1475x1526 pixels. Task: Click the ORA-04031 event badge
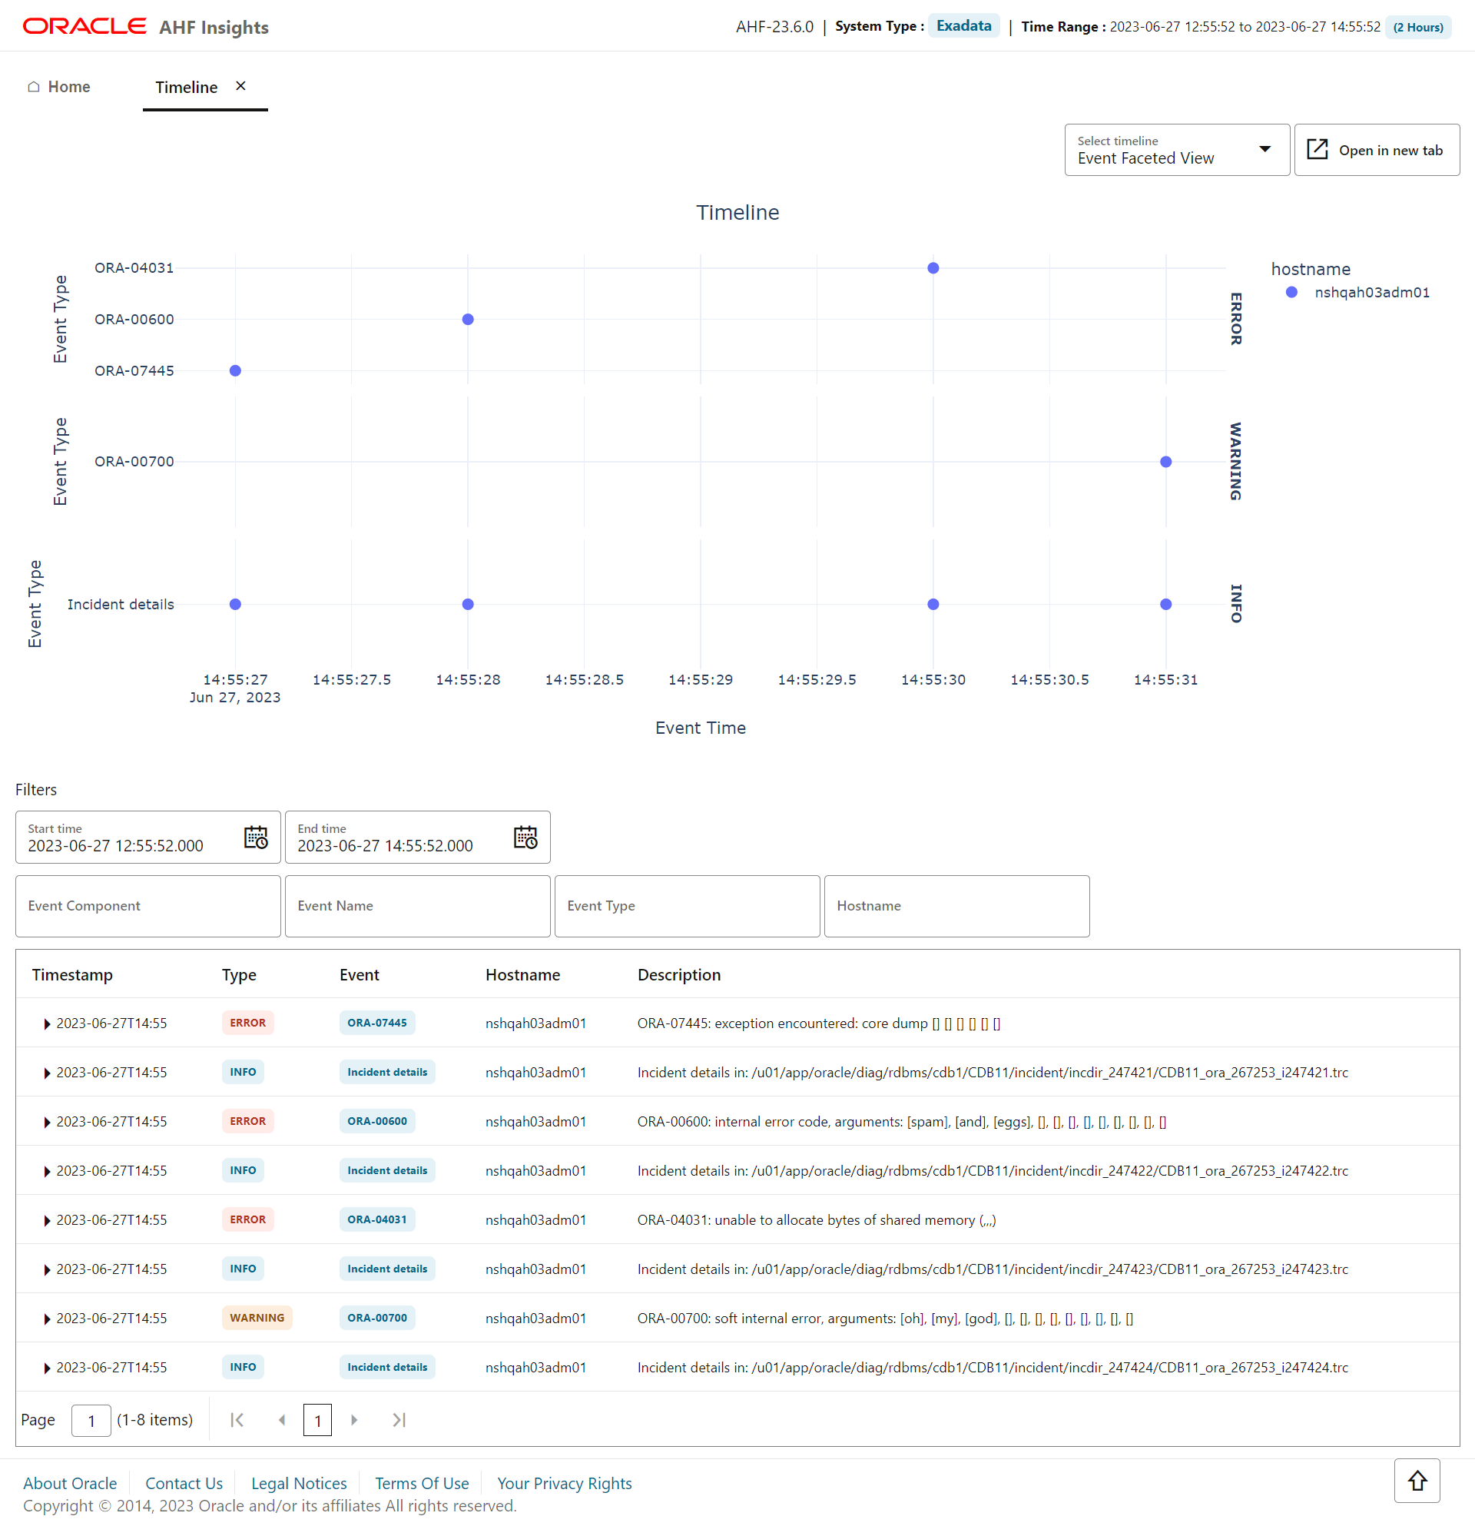click(x=376, y=1219)
